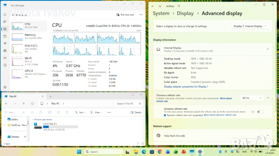This screenshot has width=279, height=156.
Task: Open App history icon in Task Manager sidebar
Action: tap(5, 36)
